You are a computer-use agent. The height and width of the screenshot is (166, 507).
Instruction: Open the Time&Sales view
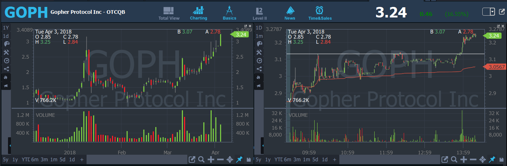pos(320,13)
